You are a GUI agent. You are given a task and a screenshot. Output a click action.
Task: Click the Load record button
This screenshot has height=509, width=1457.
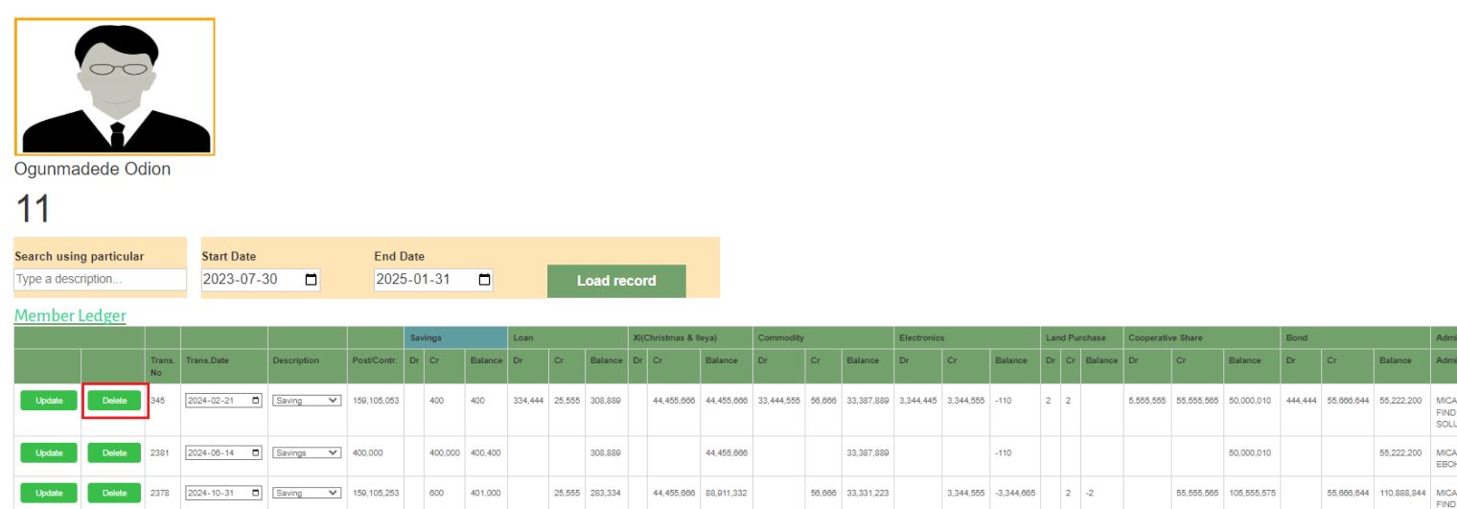point(616,281)
